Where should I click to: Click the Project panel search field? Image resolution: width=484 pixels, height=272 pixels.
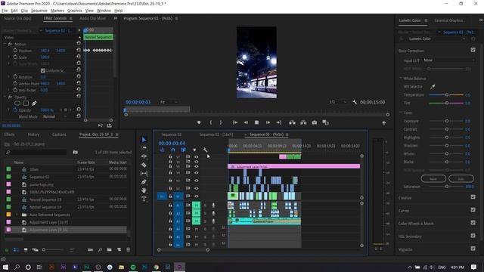pyautogui.click(x=36, y=152)
